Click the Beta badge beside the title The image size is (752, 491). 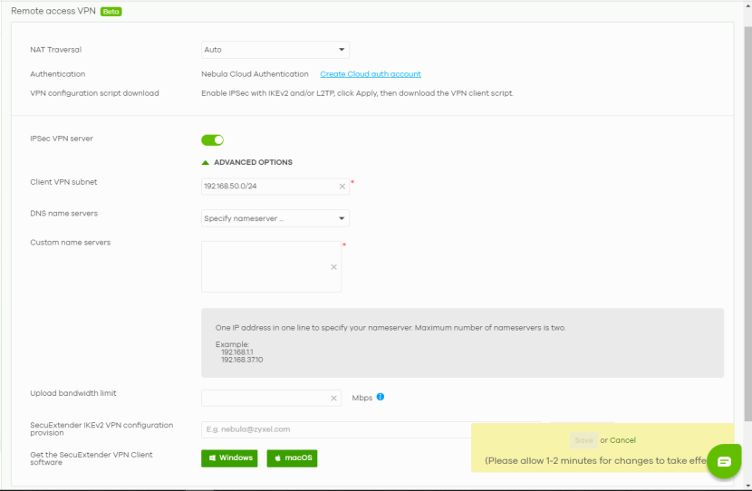(x=111, y=12)
